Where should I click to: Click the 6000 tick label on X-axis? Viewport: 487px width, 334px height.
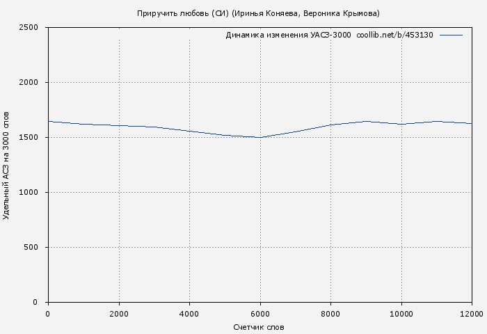coord(260,314)
